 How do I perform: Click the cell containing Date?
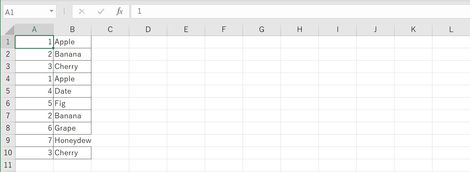72,91
